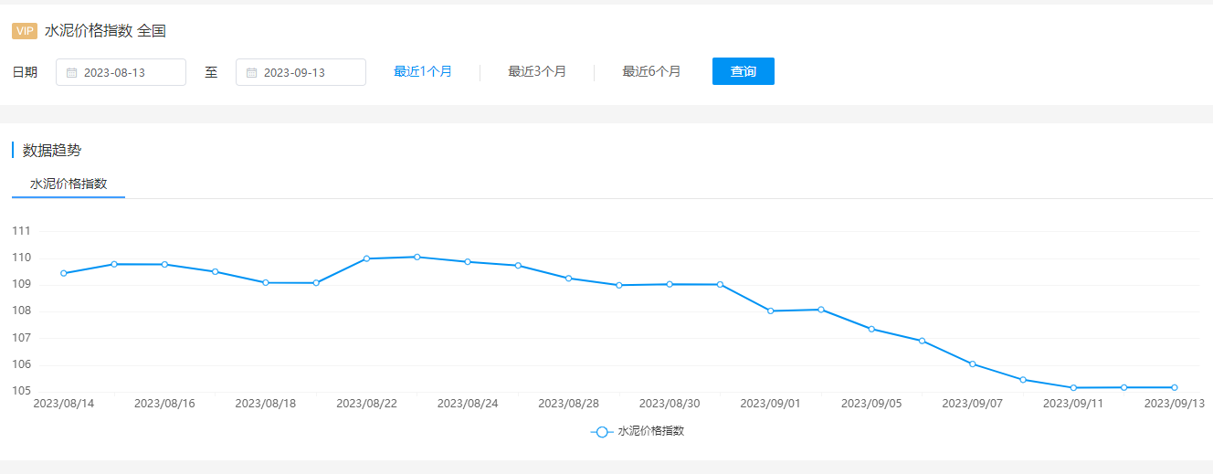
Task: Click data point at 2023/09/07
Action: click(973, 363)
